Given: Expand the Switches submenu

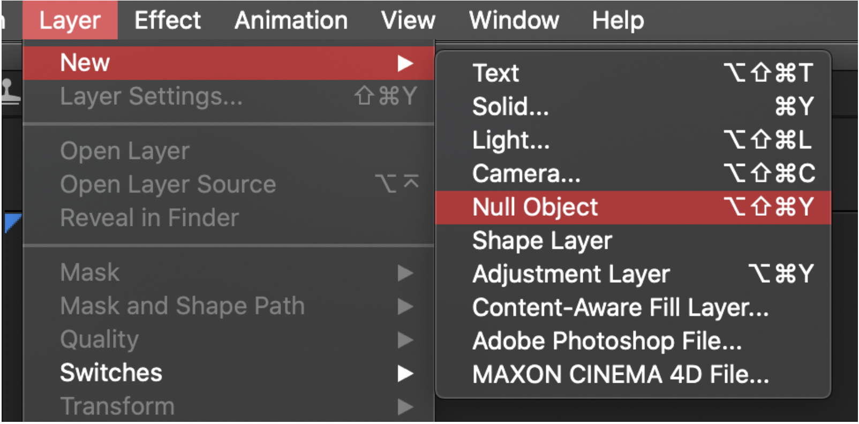Looking at the screenshot, I should [229, 373].
